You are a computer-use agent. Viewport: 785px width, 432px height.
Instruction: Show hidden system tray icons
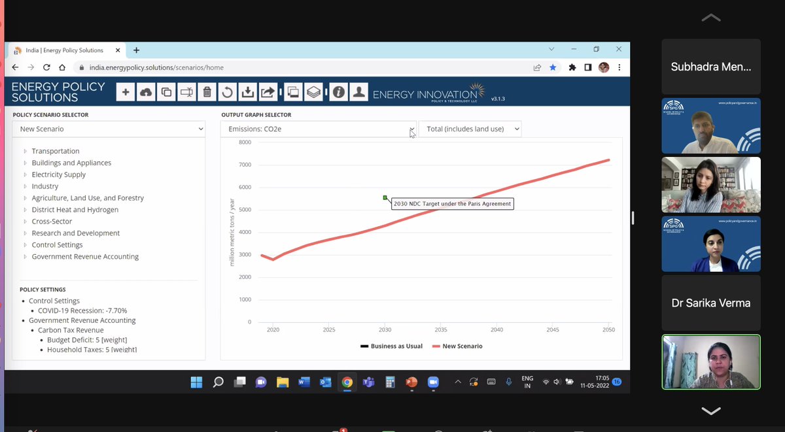457,382
